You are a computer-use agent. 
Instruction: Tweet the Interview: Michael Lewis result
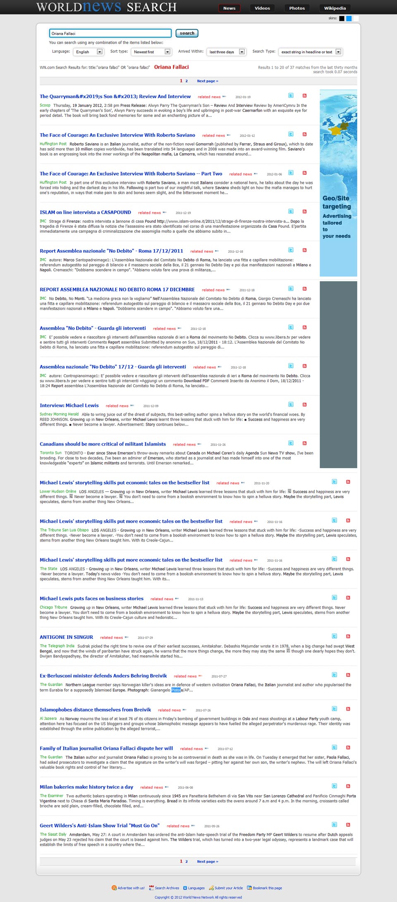[x=291, y=404]
